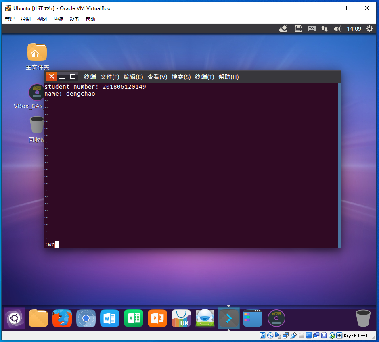Click the 14:09 clock in panel
The width and height of the screenshot is (379, 342).
pyautogui.click(x=354, y=29)
